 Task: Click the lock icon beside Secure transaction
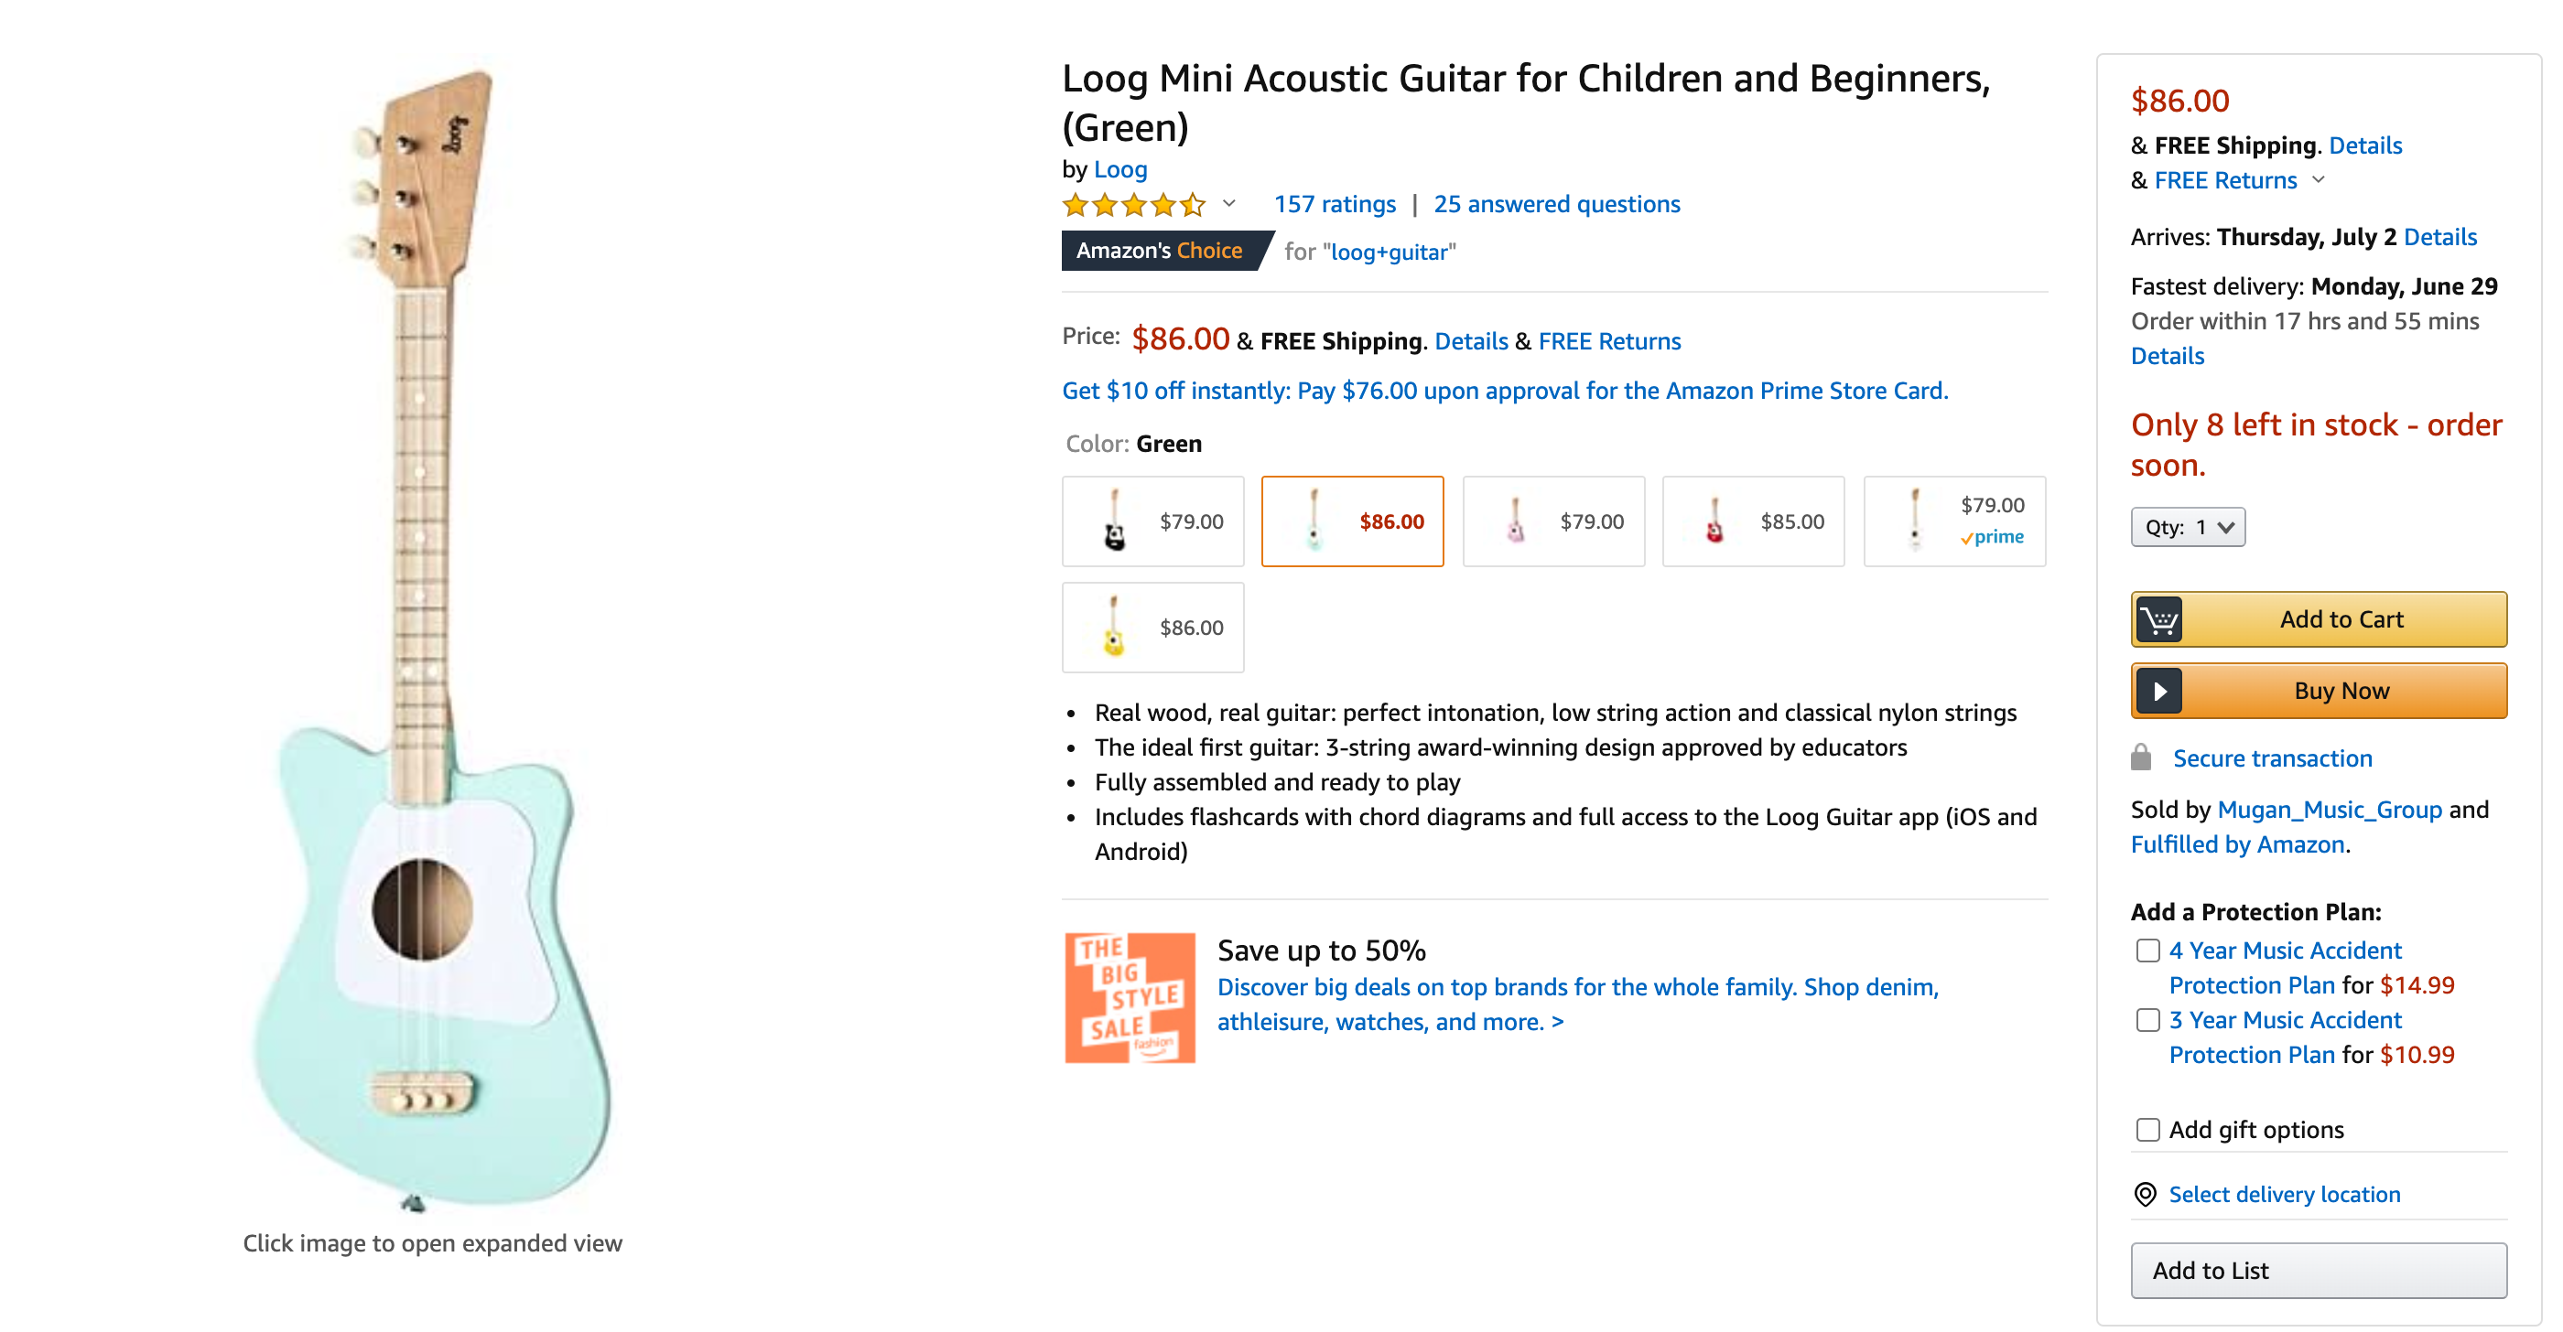point(2141,757)
